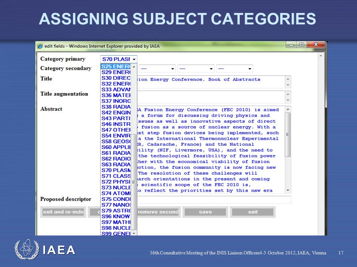Select S47 OTHER category entry

click(x=116, y=130)
